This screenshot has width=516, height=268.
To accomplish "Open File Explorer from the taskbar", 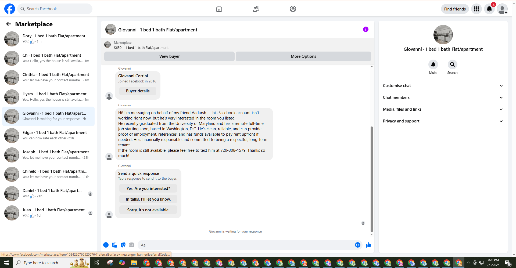I will click(x=134, y=263).
